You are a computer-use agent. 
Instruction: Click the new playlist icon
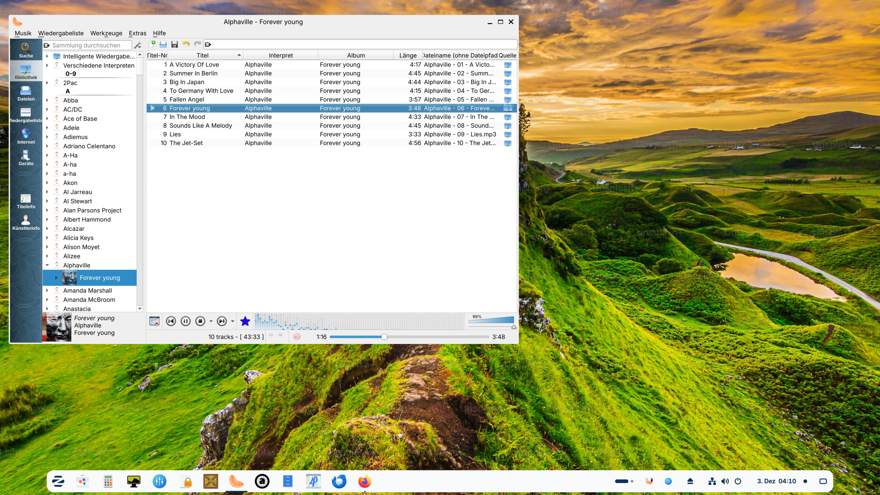[152, 44]
